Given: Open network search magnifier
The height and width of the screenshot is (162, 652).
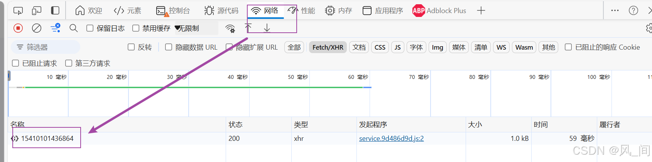Looking at the screenshot, I should 74,28.
